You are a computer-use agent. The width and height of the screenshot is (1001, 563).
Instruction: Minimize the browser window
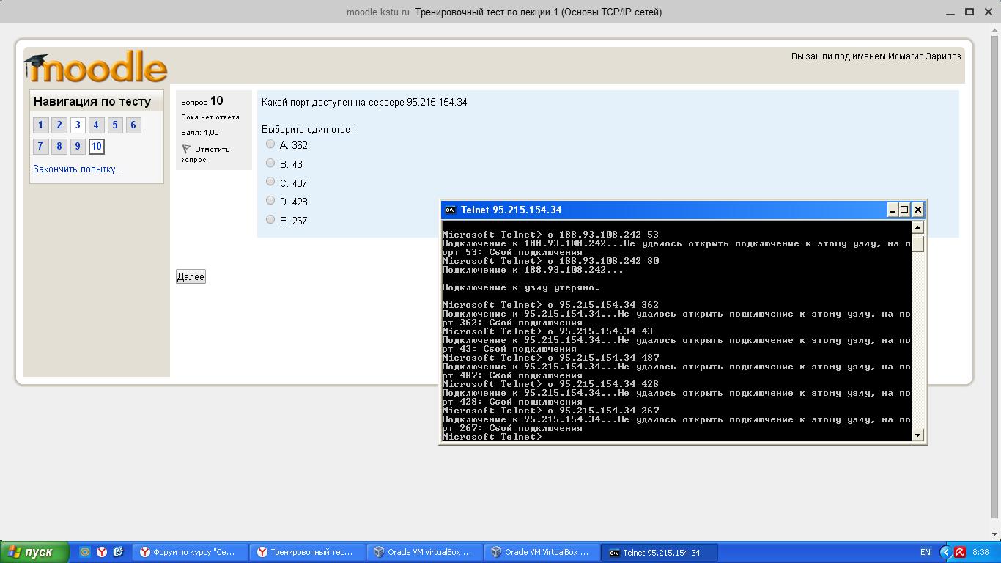point(952,12)
